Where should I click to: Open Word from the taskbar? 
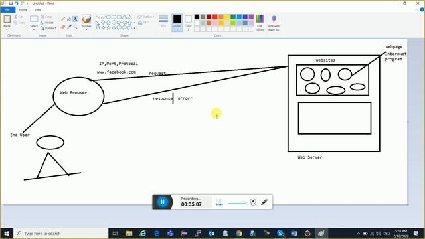294,233
